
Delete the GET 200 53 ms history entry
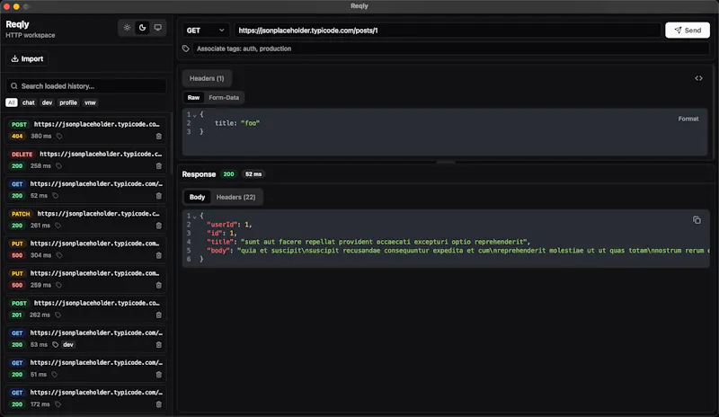(x=159, y=345)
